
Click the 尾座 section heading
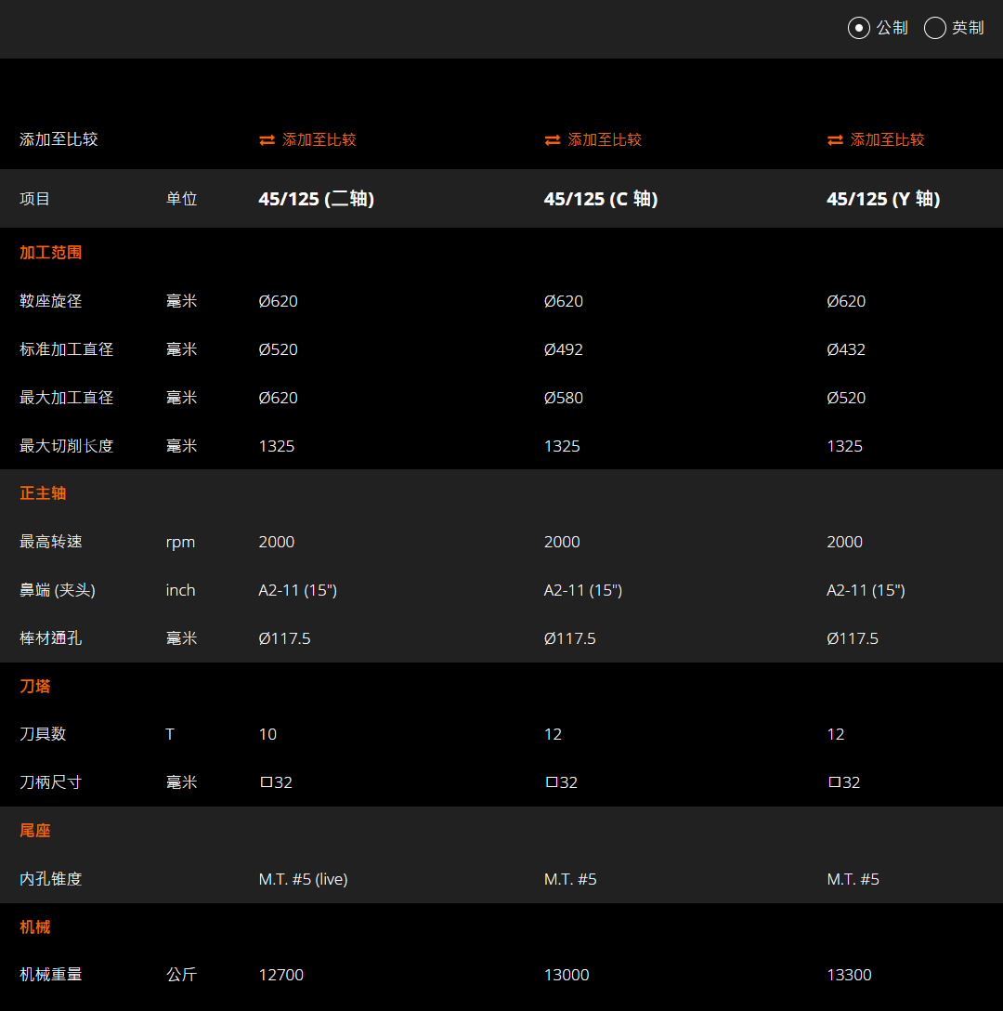point(35,831)
